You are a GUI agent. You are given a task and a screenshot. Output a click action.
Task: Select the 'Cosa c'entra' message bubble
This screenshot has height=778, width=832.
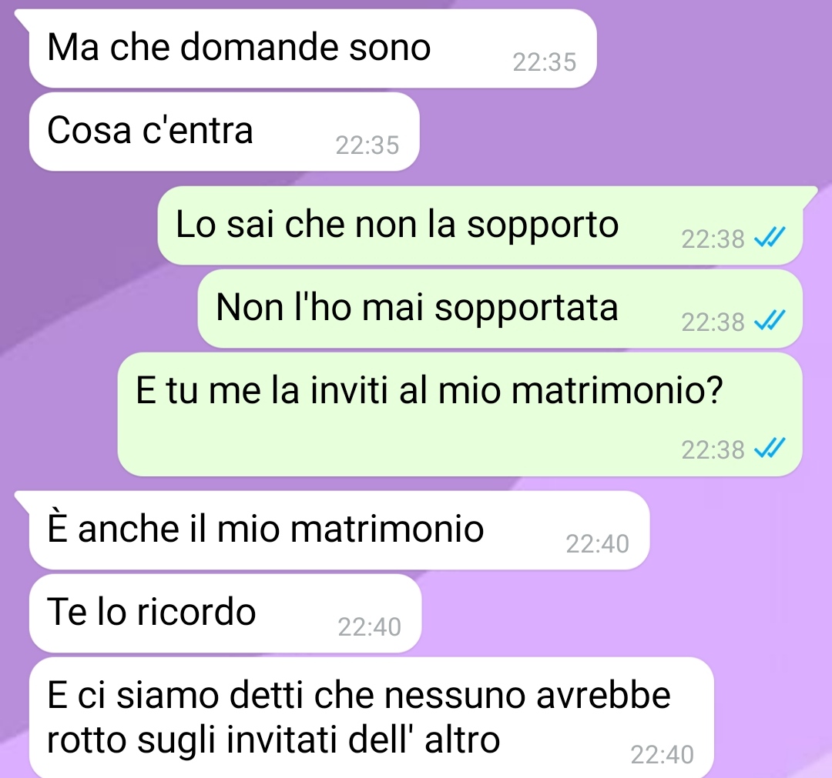tap(224, 132)
